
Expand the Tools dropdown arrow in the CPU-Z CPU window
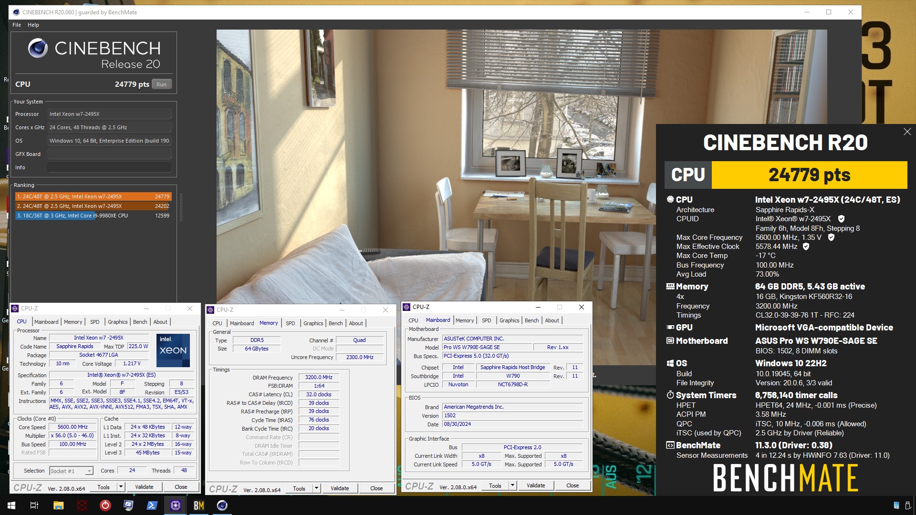(121, 487)
